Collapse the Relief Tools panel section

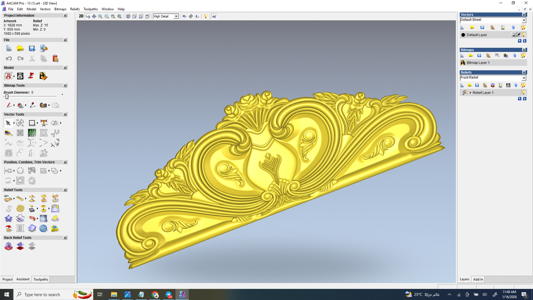pyautogui.click(x=65, y=190)
